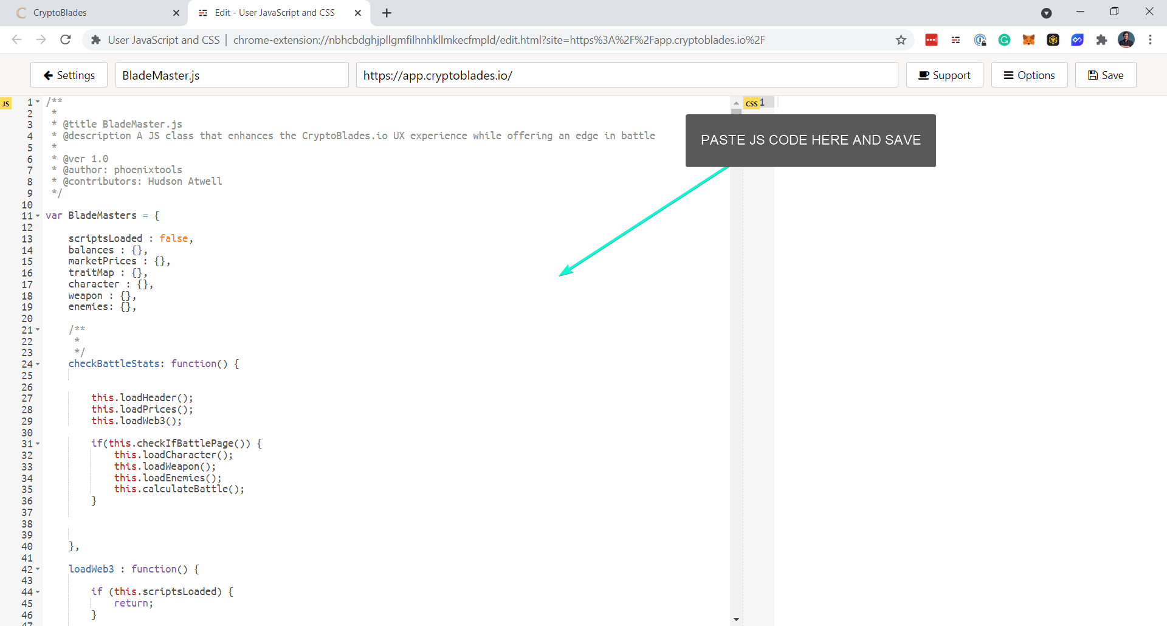Collapse the if block at line 31
This screenshot has width=1167, height=626.
(x=38, y=444)
